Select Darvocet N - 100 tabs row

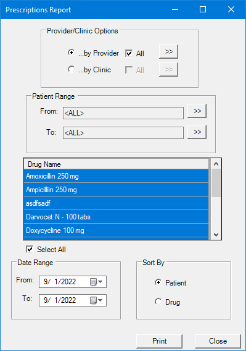[x=116, y=217]
